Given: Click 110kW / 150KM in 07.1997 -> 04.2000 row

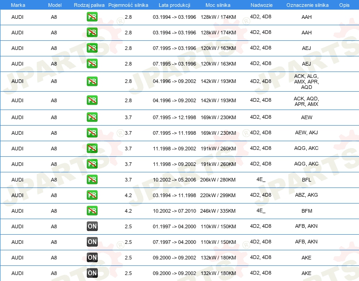Looking at the screenshot, I should coord(218,242).
